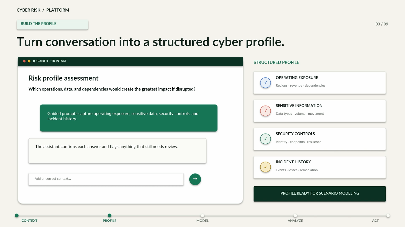Screen dimensions: 405x227
Task: Click the "Risk profile assessment" heading
Action: (64, 78)
